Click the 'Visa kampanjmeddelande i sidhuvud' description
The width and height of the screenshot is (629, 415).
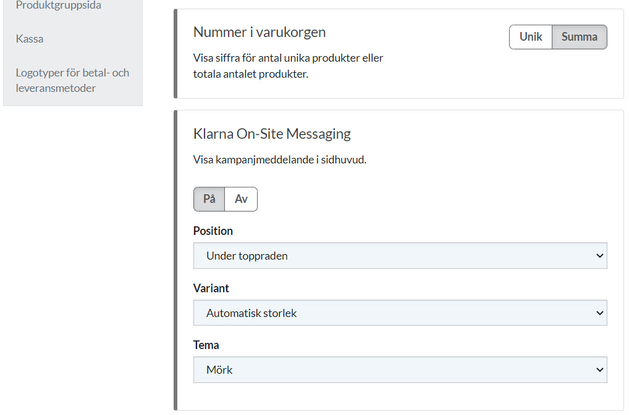point(280,160)
